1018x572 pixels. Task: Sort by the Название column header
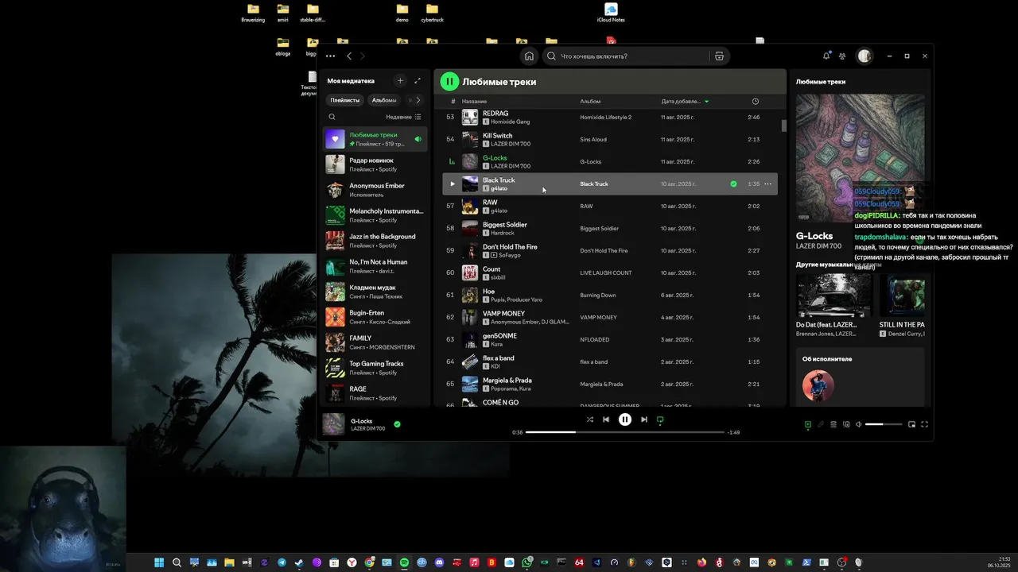coord(474,102)
